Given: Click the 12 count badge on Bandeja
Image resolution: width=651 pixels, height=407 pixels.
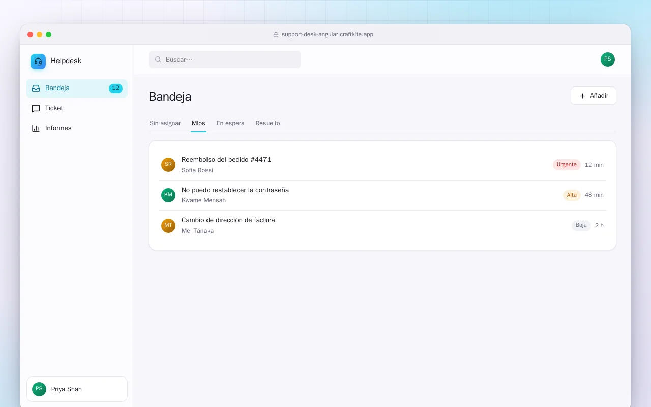Looking at the screenshot, I should coord(115,88).
